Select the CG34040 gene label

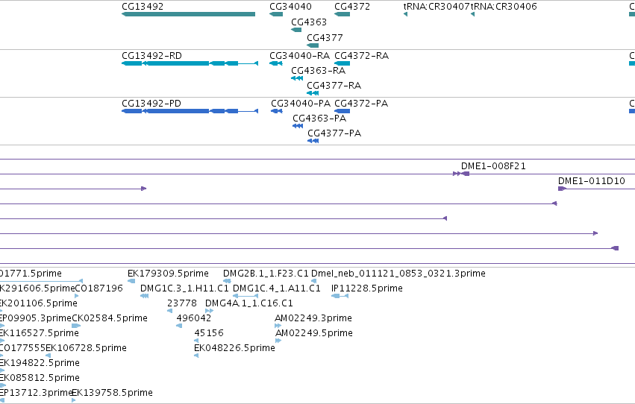(290, 7)
